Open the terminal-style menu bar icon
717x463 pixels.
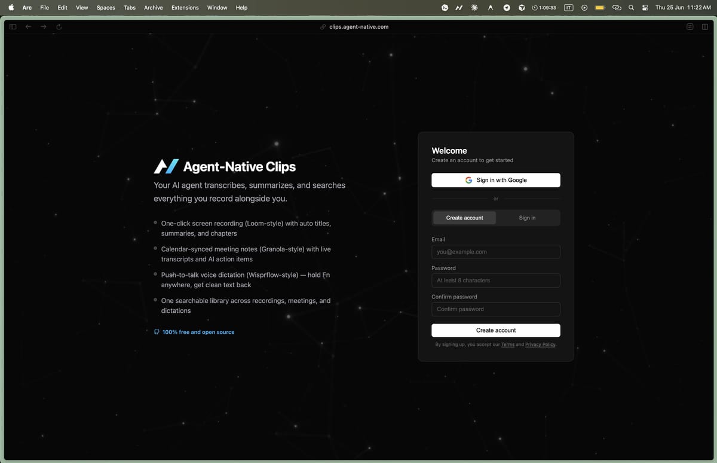[445, 8]
